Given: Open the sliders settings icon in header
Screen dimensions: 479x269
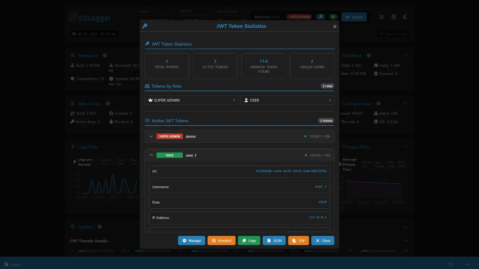Looking at the screenshot, I should click(382, 17).
